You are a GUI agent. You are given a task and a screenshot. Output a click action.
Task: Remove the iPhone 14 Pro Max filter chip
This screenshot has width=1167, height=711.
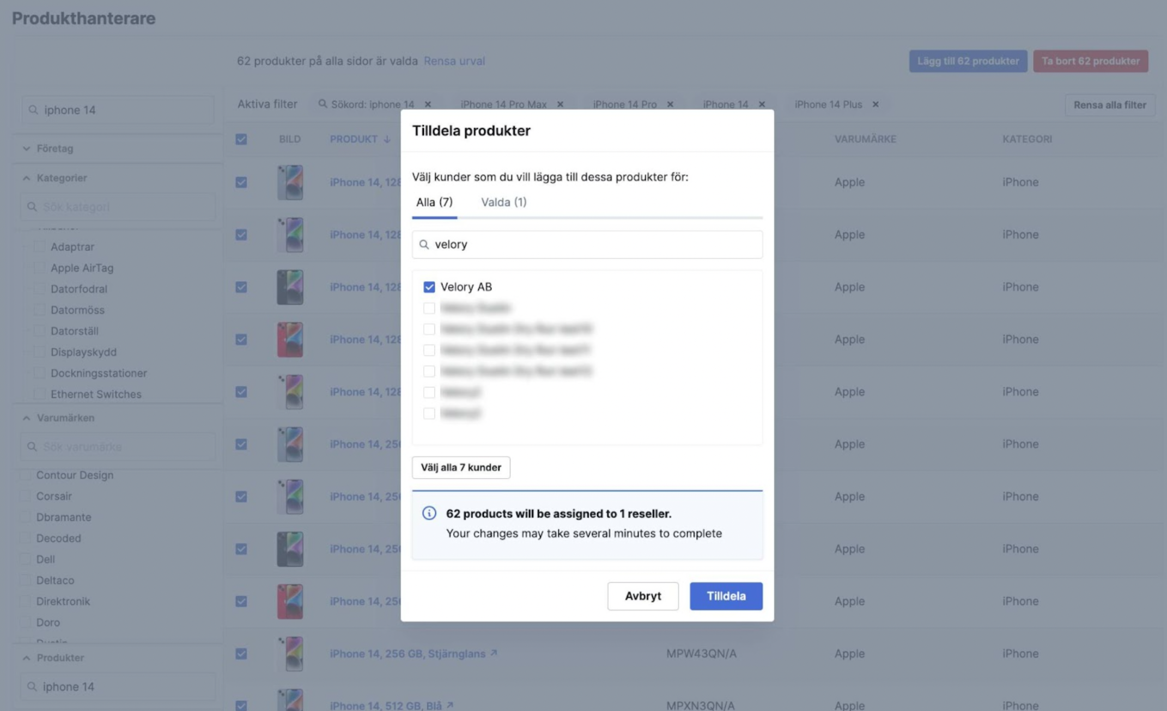(560, 104)
